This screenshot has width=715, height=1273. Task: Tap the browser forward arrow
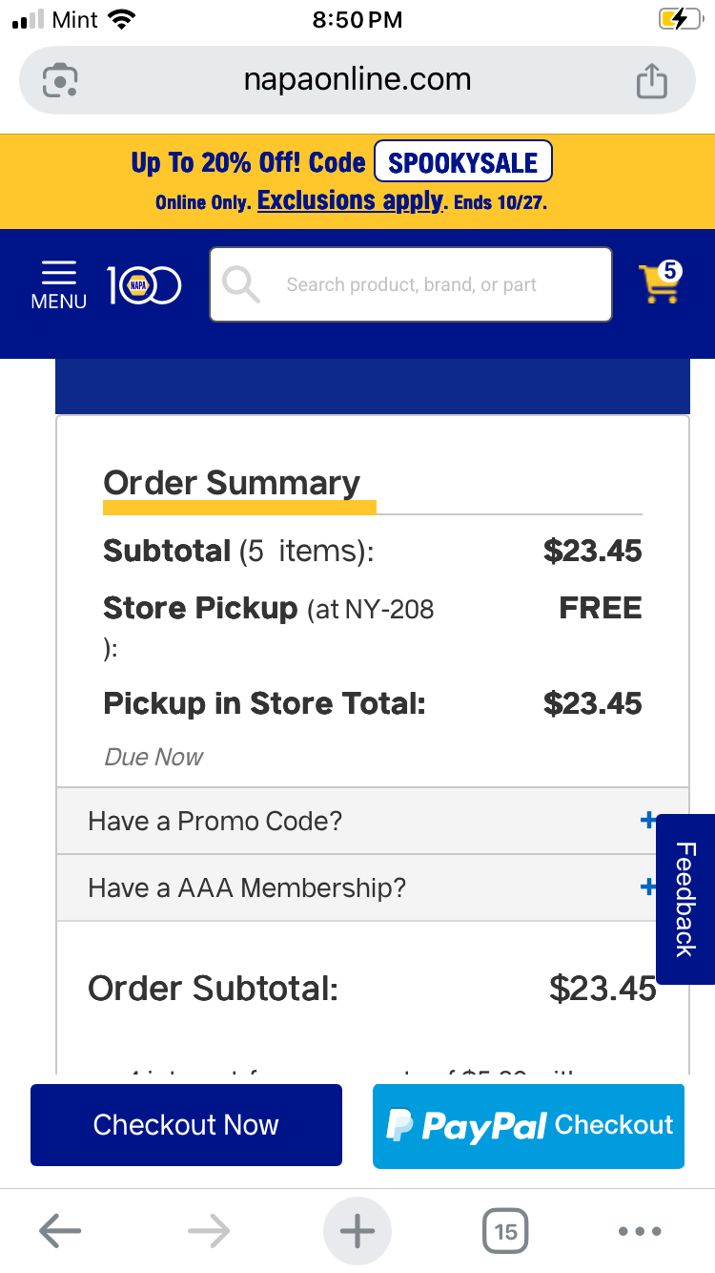(209, 1231)
